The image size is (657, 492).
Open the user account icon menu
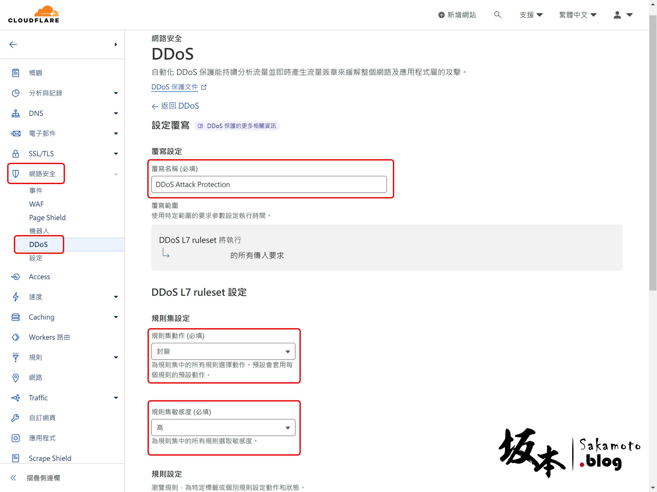point(623,15)
